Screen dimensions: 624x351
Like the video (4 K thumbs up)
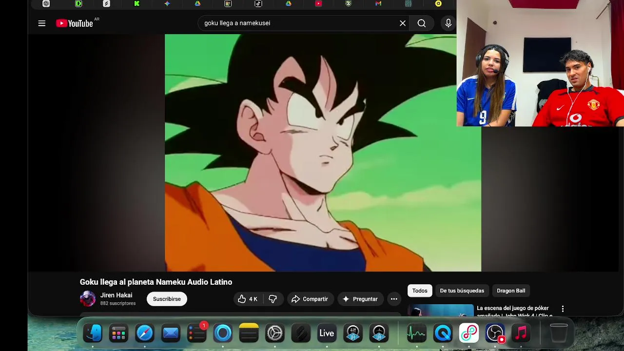[x=248, y=299]
